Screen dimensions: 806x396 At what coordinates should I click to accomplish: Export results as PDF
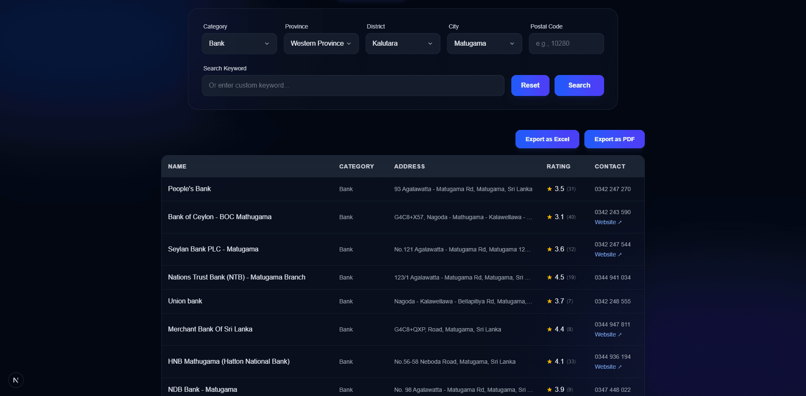(615, 139)
